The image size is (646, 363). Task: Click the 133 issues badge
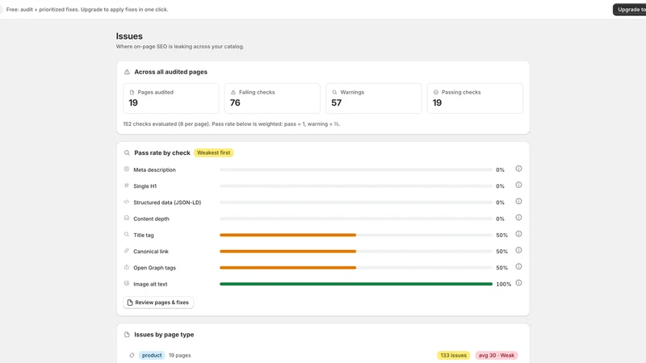pos(453,355)
